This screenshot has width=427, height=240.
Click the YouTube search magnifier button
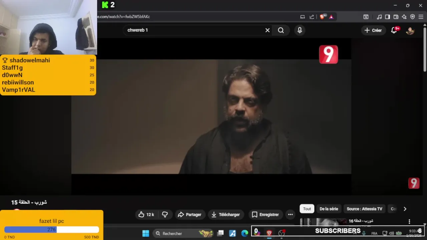281,30
